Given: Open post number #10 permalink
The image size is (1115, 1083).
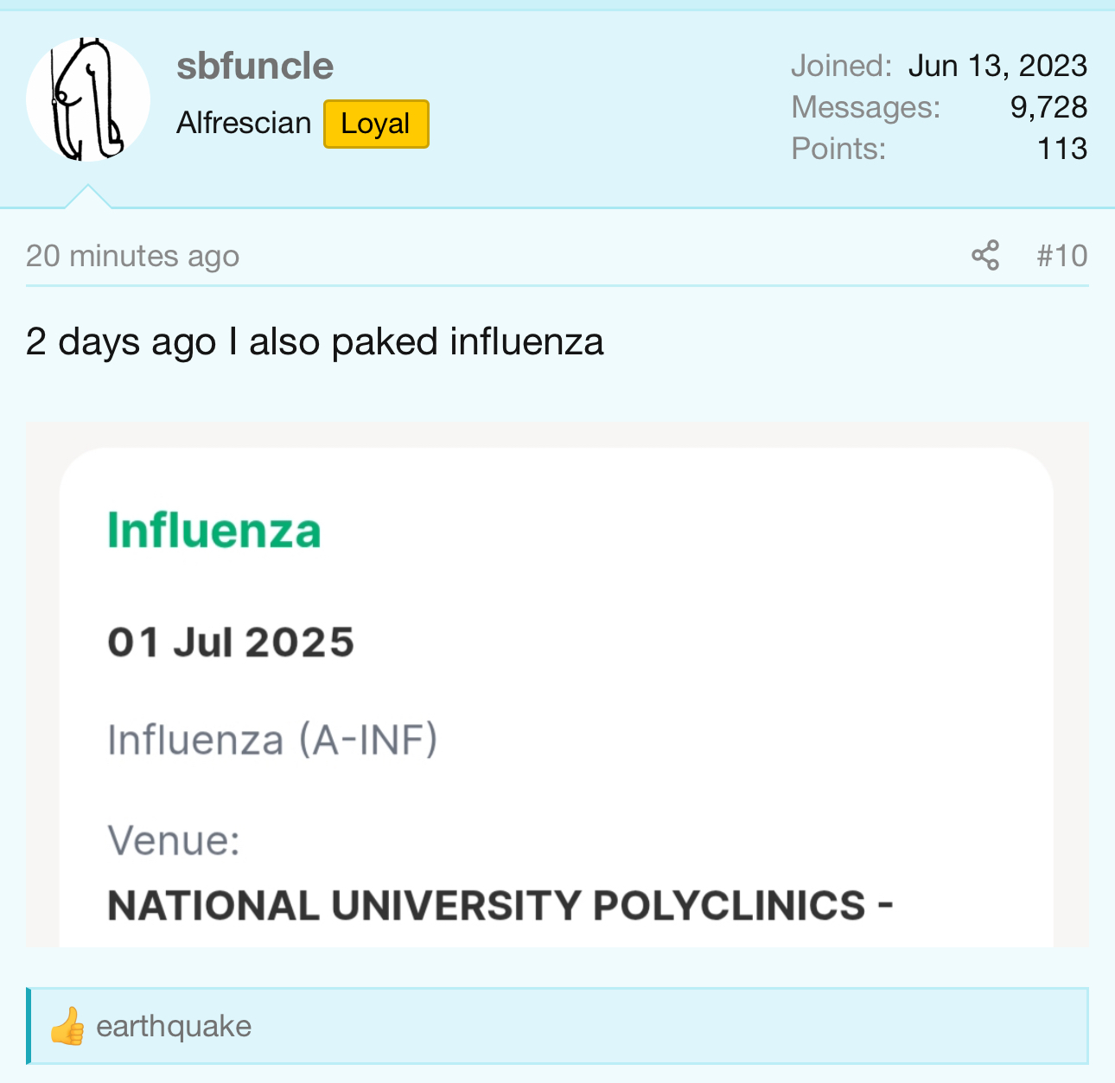Looking at the screenshot, I should coord(1061,256).
